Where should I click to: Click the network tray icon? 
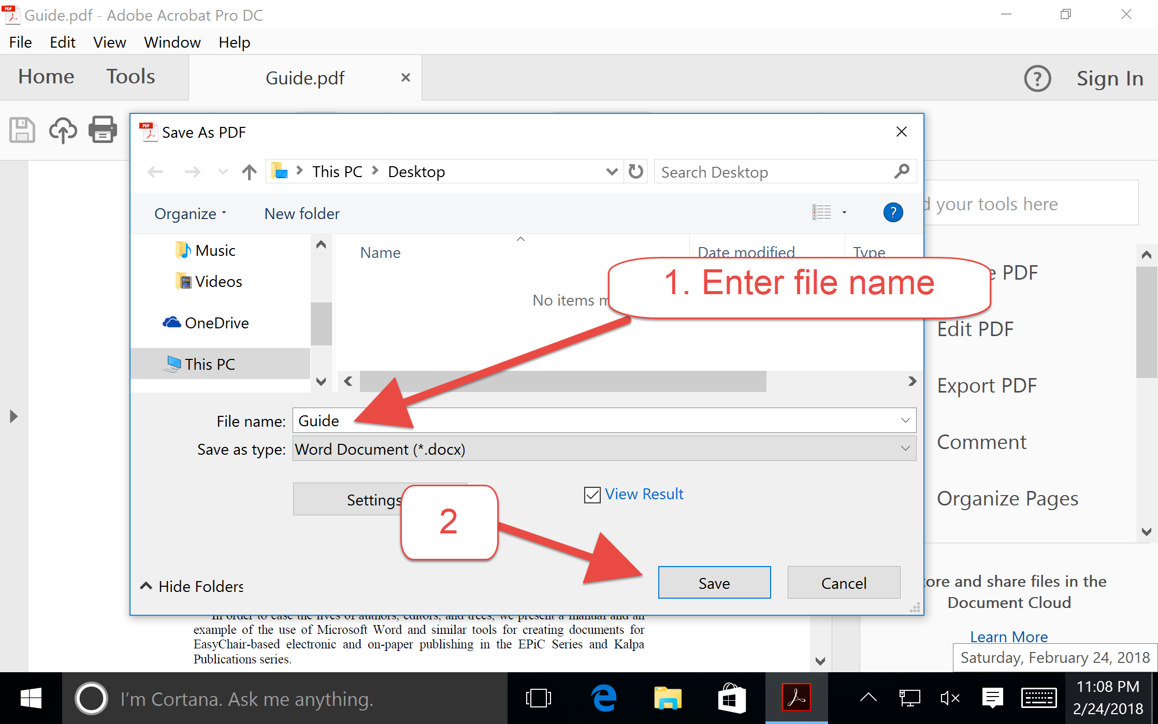(x=909, y=699)
